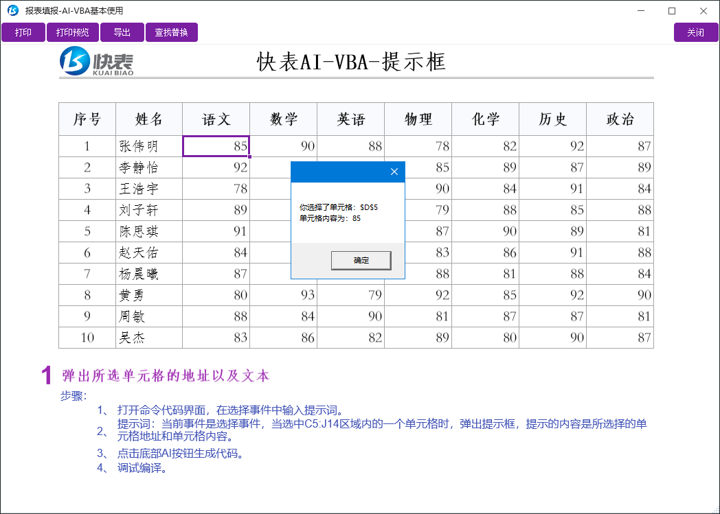
Task: Close the message box with X
Action: pos(394,172)
